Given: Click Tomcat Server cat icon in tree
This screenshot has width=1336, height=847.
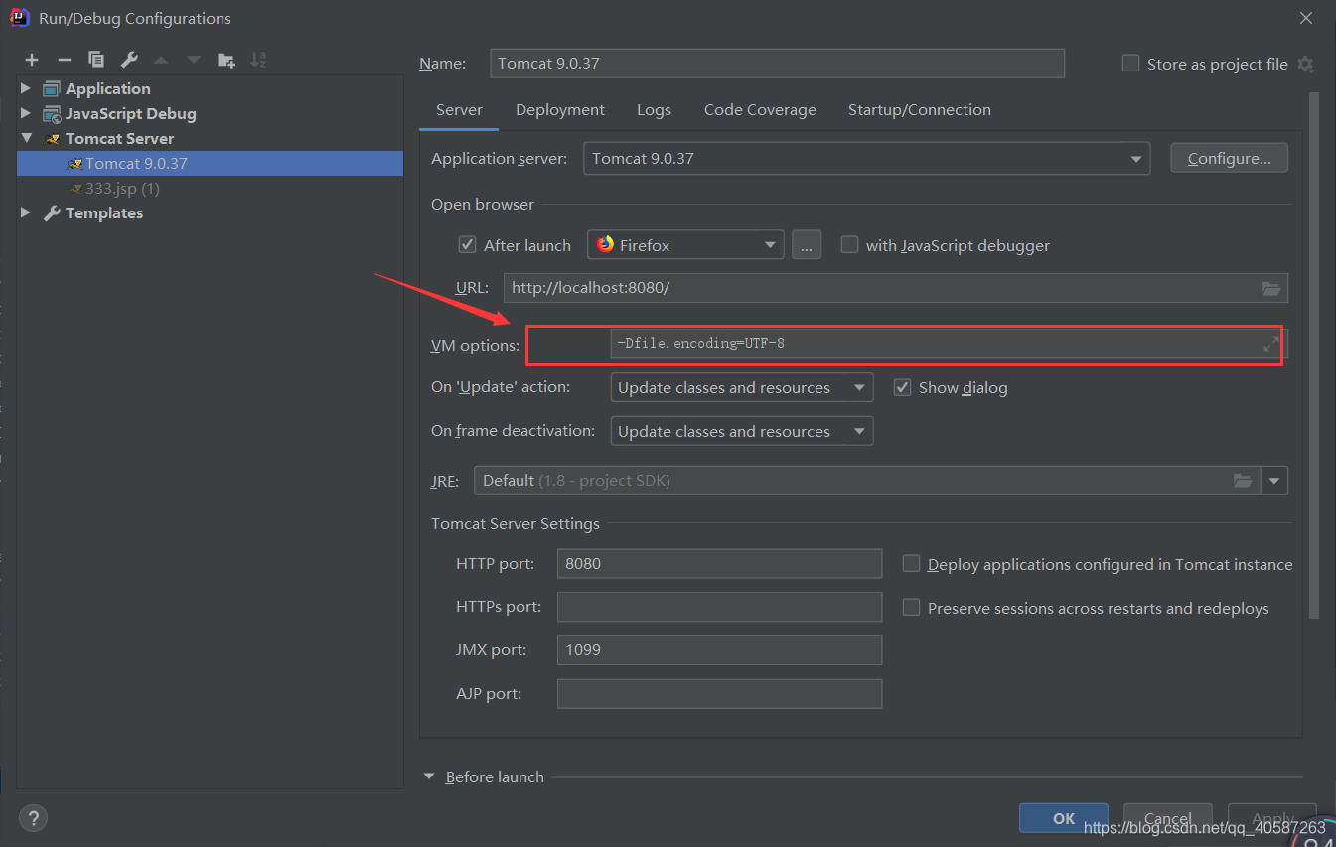Looking at the screenshot, I should pos(53,138).
